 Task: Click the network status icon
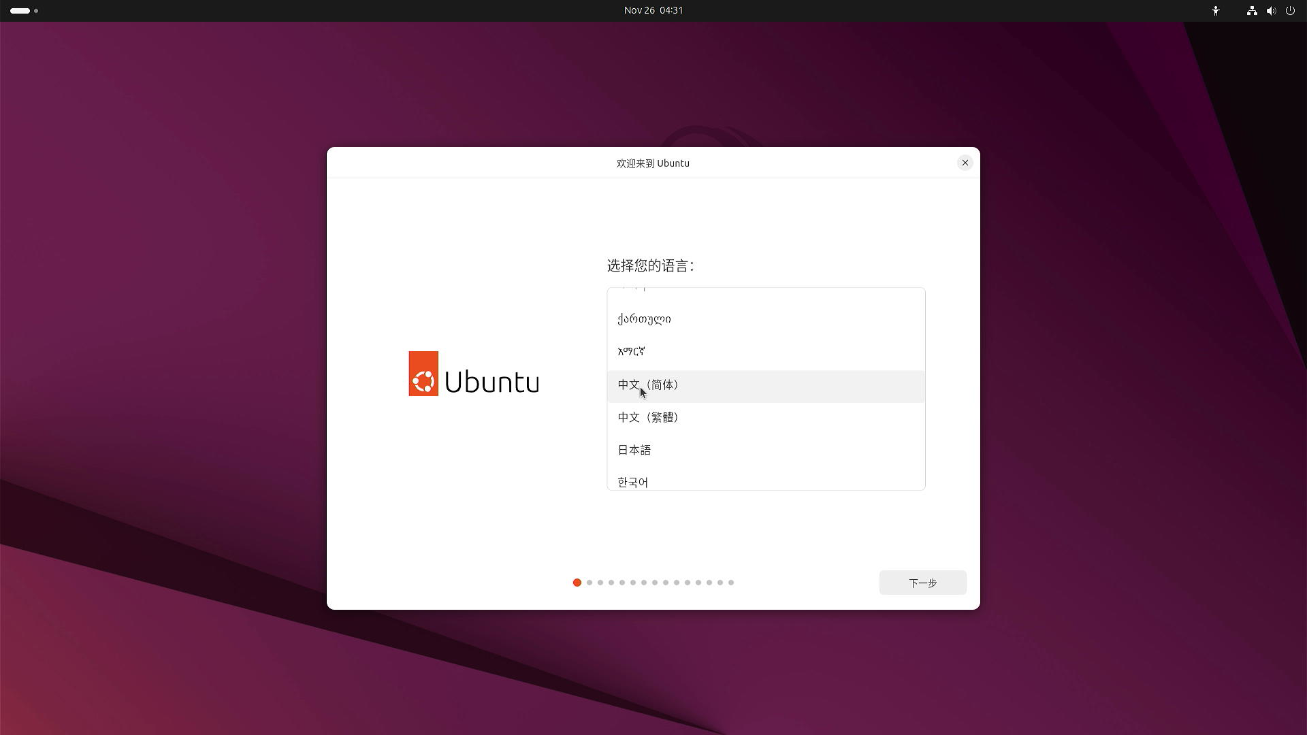(x=1252, y=11)
